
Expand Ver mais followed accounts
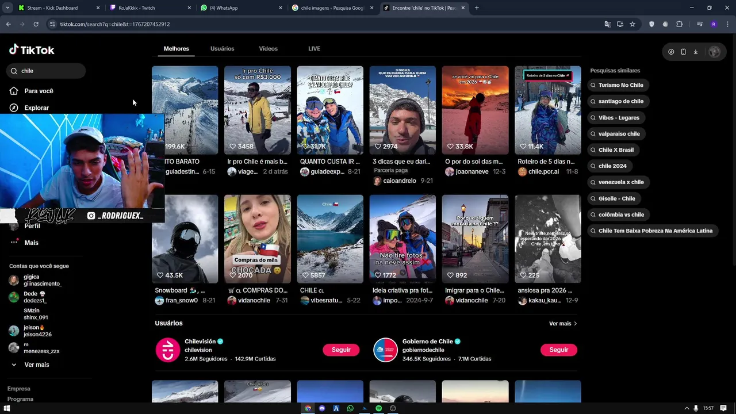pyautogui.click(x=30, y=365)
